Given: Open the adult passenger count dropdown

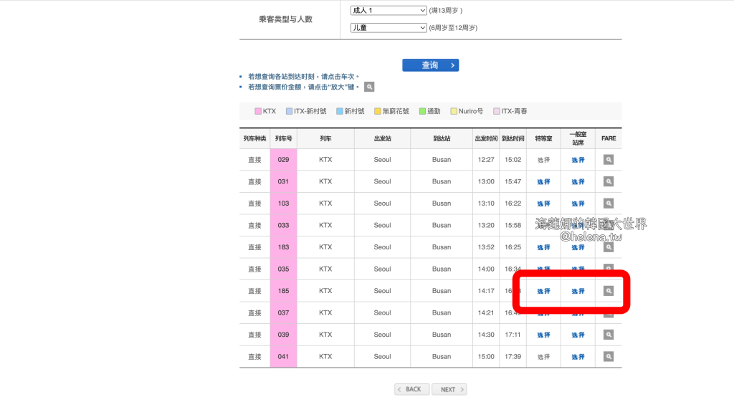Looking at the screenshot, I should 388,11.
